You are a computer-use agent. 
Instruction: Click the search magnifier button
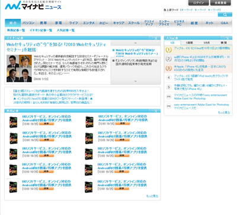[225, 15]
